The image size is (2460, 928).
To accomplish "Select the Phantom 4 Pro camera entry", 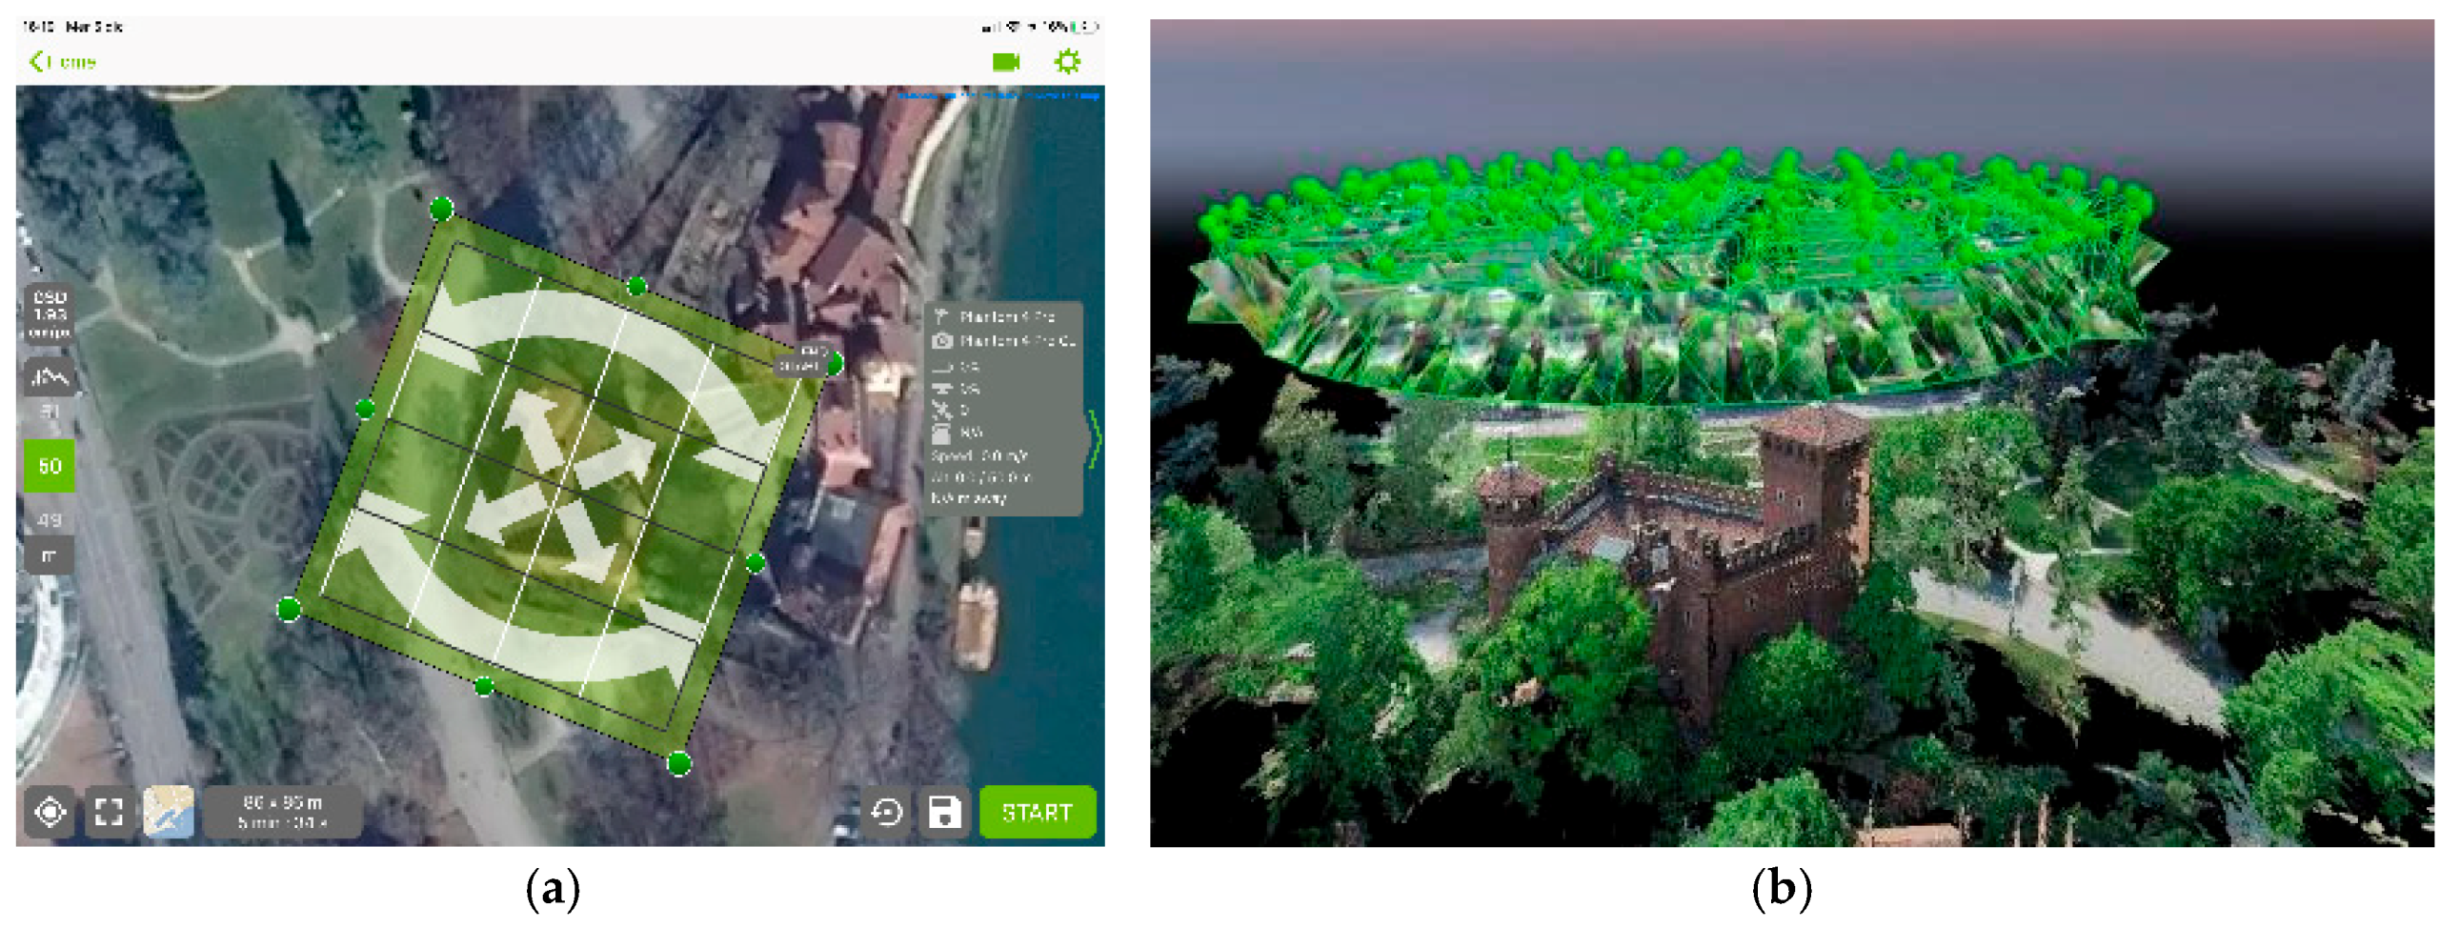I will [x=1004, y=341].
